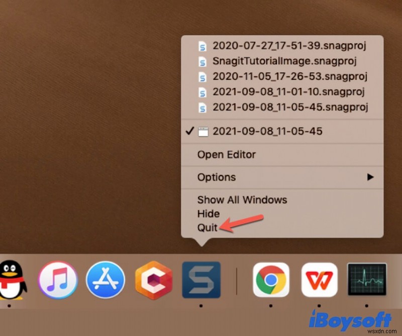Image resolution: width=402 pixels, height=336 pixels.
Task: Click the calendar icon next to 2021-09-08_11-05-45
Action: [203, 131]
